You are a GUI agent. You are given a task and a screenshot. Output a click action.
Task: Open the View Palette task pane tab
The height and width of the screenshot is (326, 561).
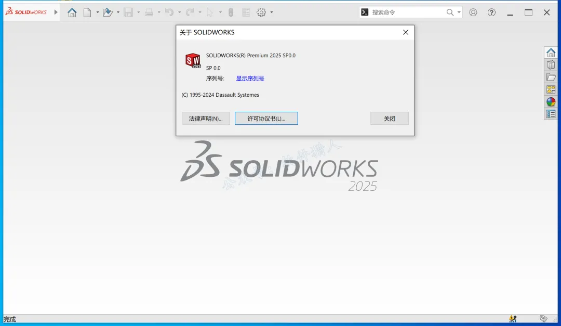(551, 89)
